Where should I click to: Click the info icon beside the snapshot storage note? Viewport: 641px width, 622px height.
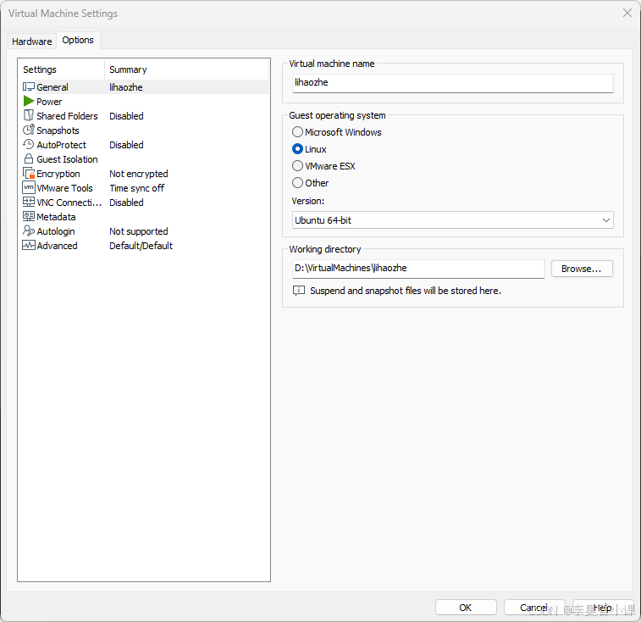point(299,291)
